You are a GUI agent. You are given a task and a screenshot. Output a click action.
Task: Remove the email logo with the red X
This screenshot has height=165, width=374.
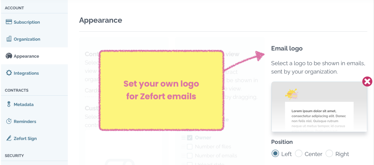(367, 82)
